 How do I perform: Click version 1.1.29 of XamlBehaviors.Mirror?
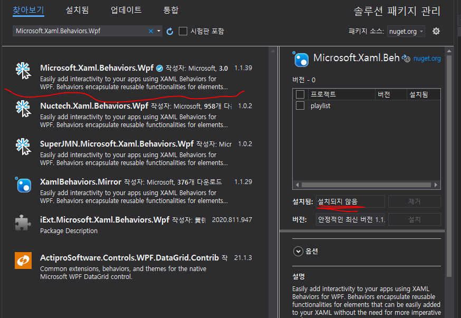pyautogui.click(x=243, y=182)
